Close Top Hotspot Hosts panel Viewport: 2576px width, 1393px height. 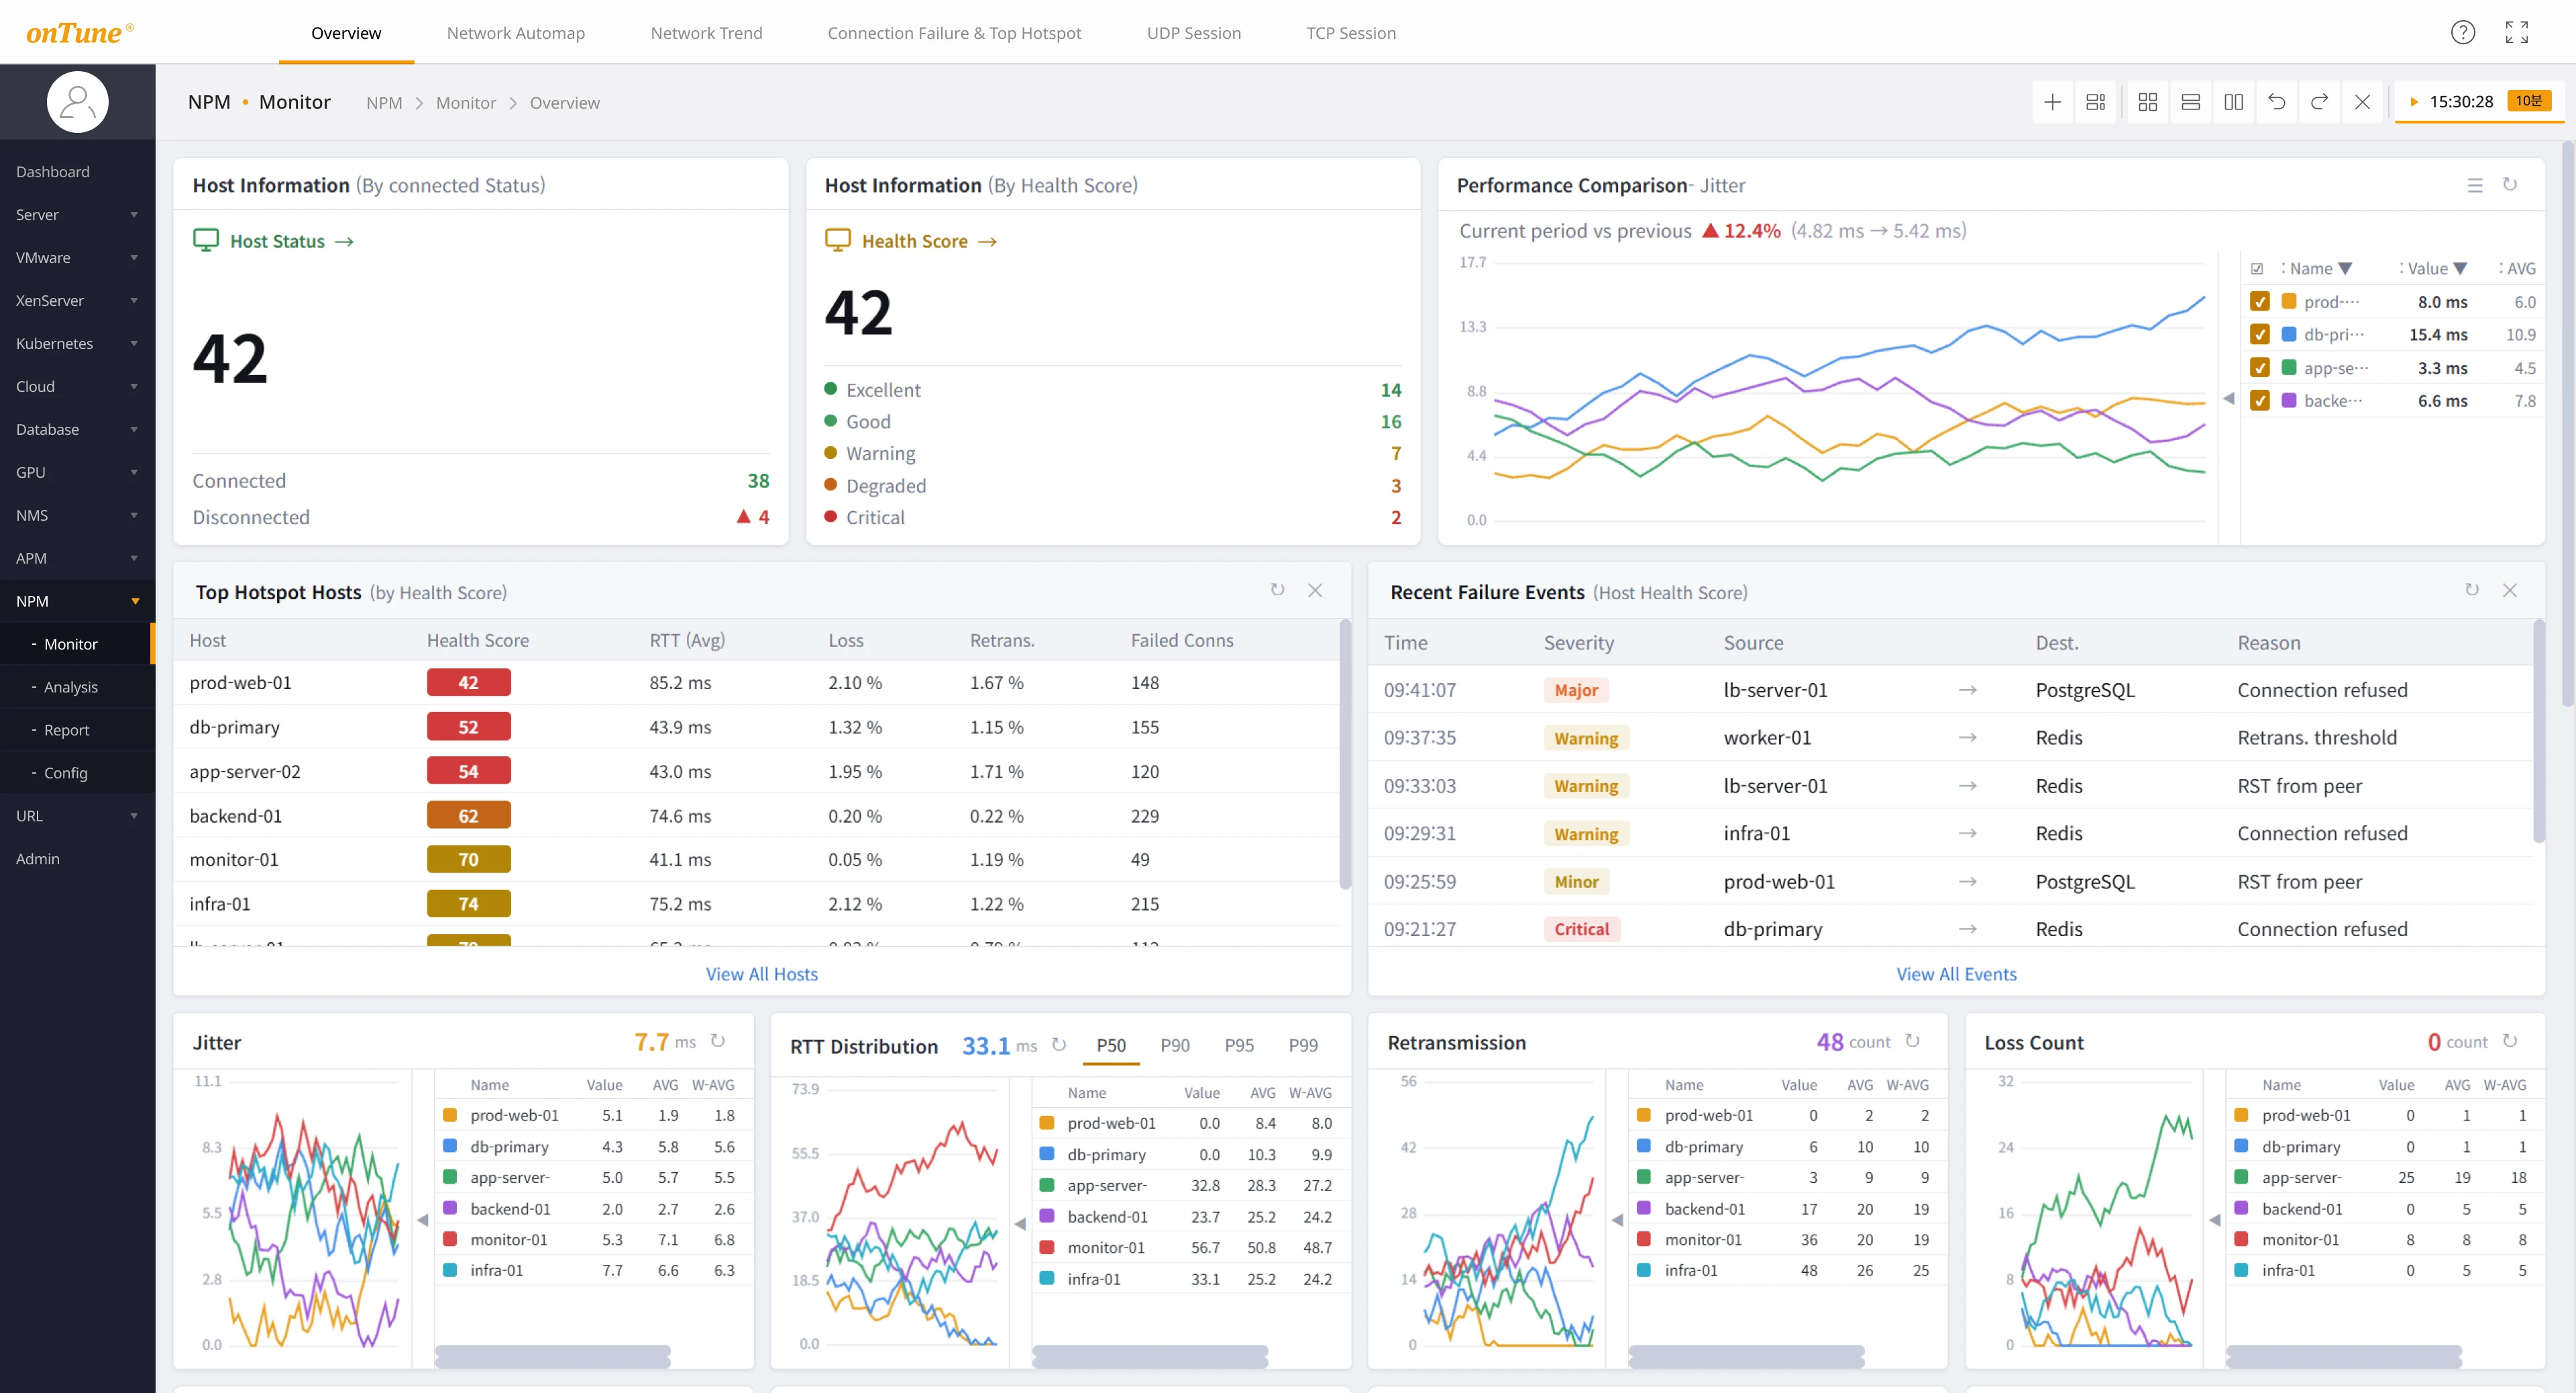click(1315, 591)
